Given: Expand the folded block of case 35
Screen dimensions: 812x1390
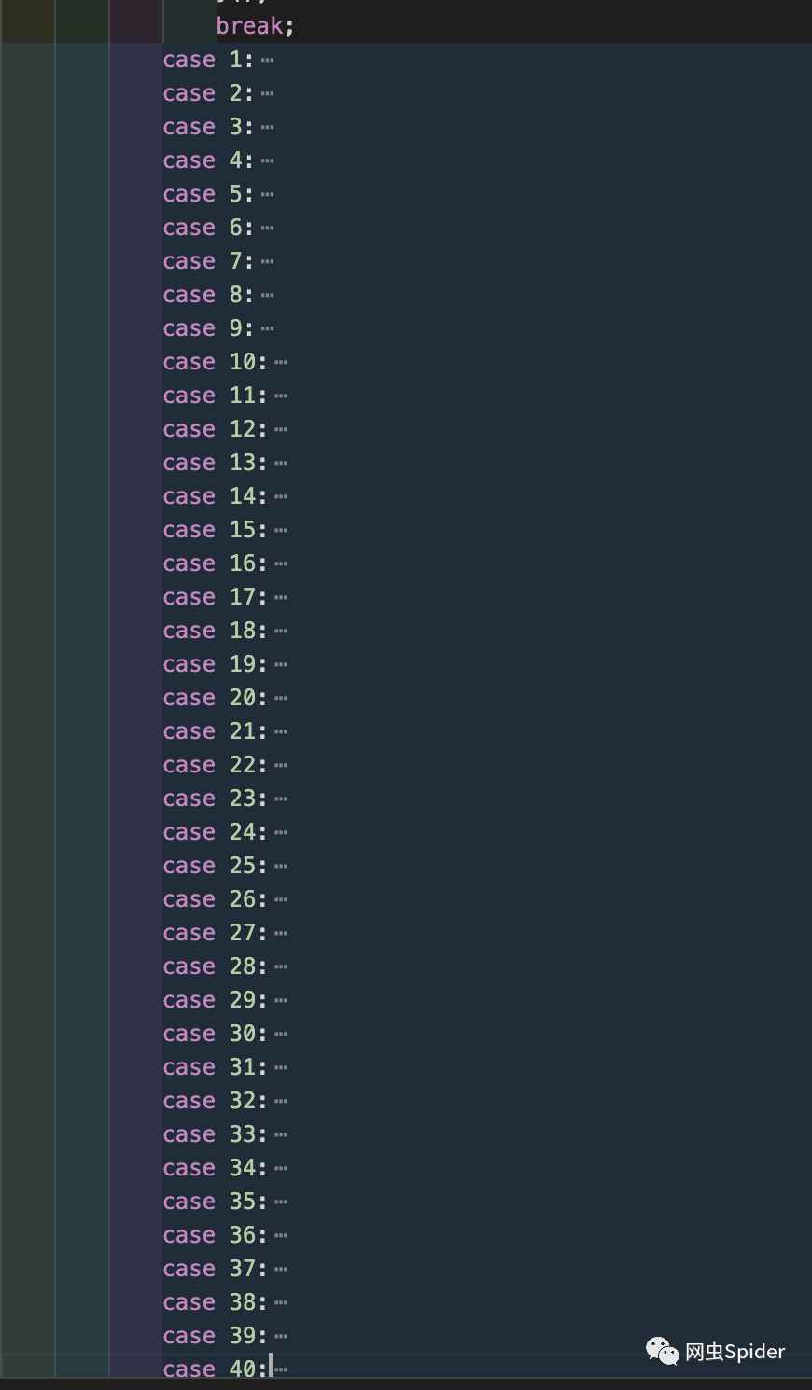Looking at the screenshot, I should 281,1202.
